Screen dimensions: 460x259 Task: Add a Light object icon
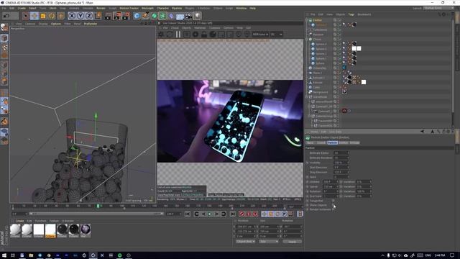coord(198,16)
